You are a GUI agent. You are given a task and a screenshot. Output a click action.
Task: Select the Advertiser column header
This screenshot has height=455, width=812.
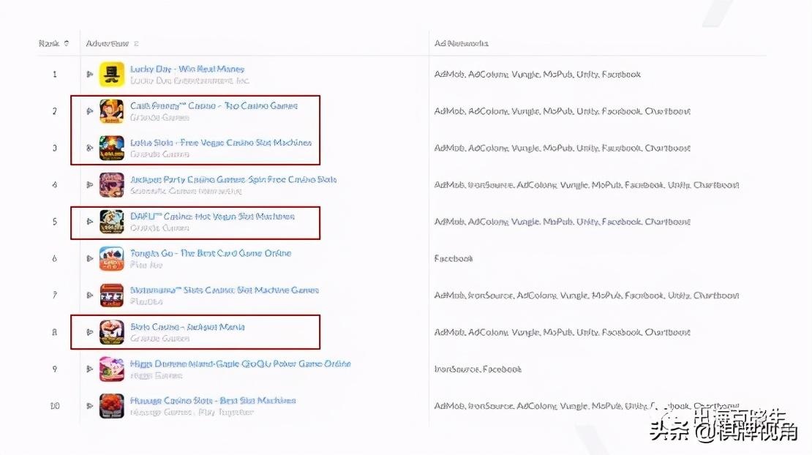point(108,43)
